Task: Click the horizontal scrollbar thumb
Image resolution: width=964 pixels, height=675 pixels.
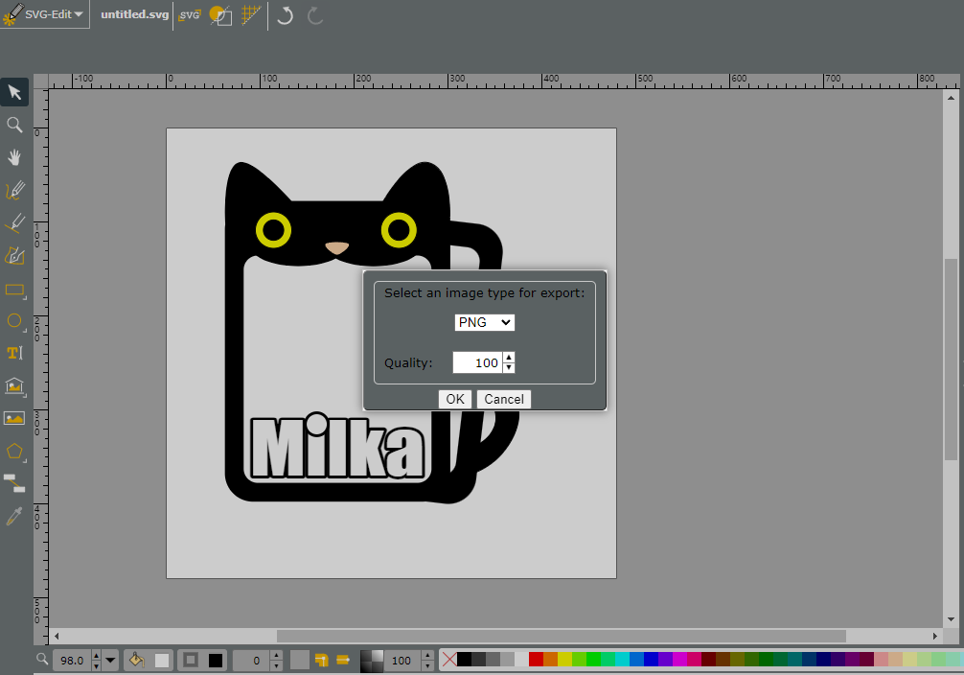Action: 562,636
